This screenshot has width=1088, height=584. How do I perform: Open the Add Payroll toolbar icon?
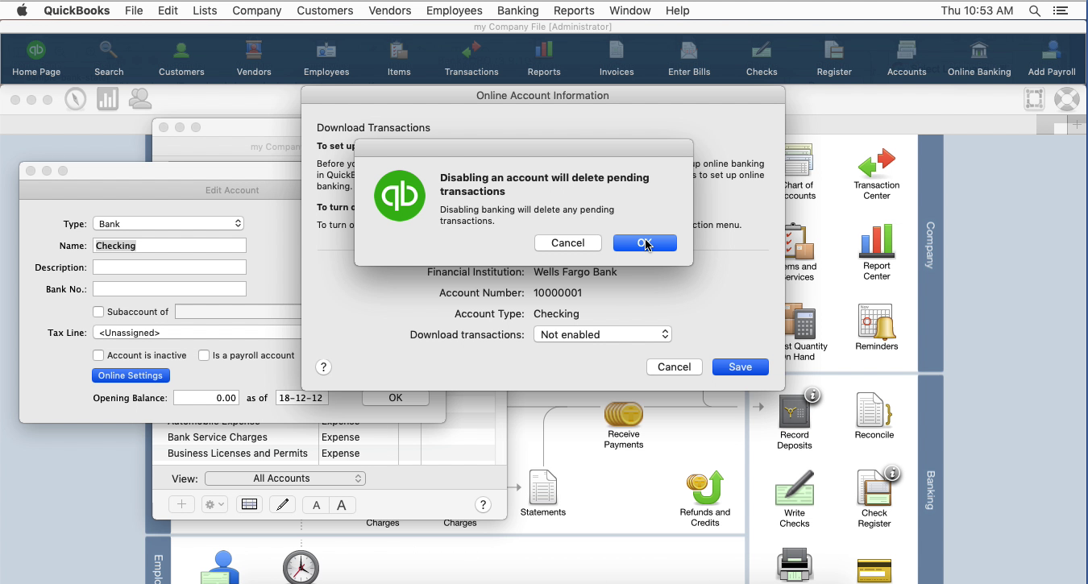(1052, 59)
